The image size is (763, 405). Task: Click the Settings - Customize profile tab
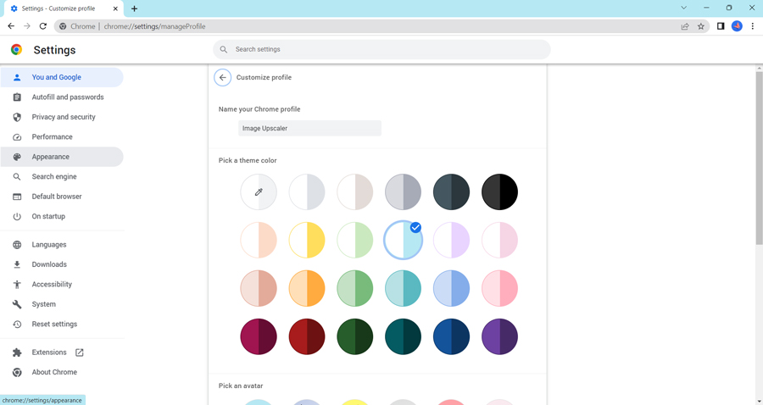[64, 8]
